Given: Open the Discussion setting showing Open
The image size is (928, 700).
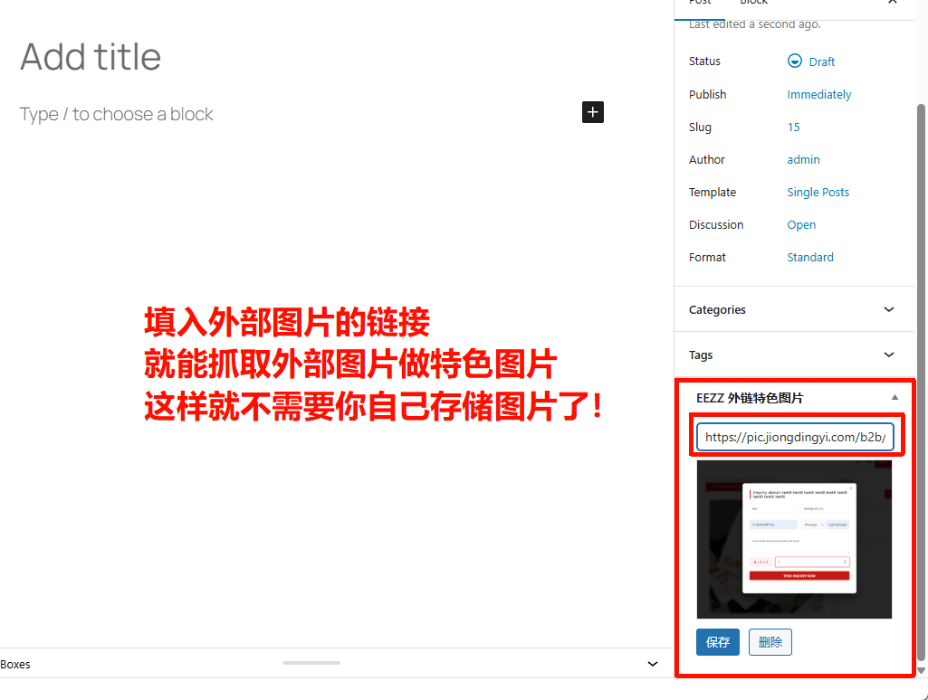Looking at the screenshot, I should [801, 224].
